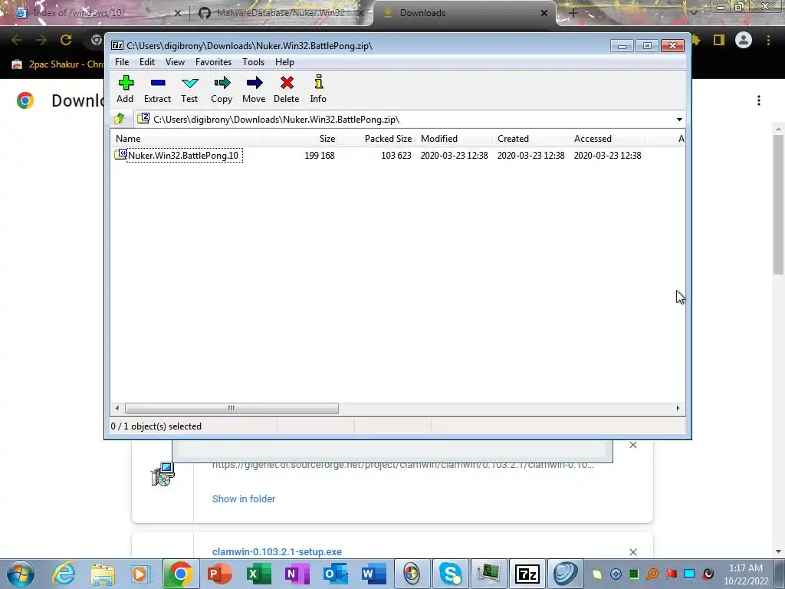Open the Tools menu
This screenshot has height=589, width=785.
(x=253, y=62)
